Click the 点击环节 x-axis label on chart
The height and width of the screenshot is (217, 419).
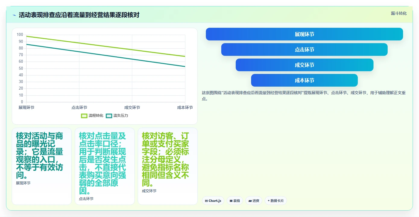[79, 108]
